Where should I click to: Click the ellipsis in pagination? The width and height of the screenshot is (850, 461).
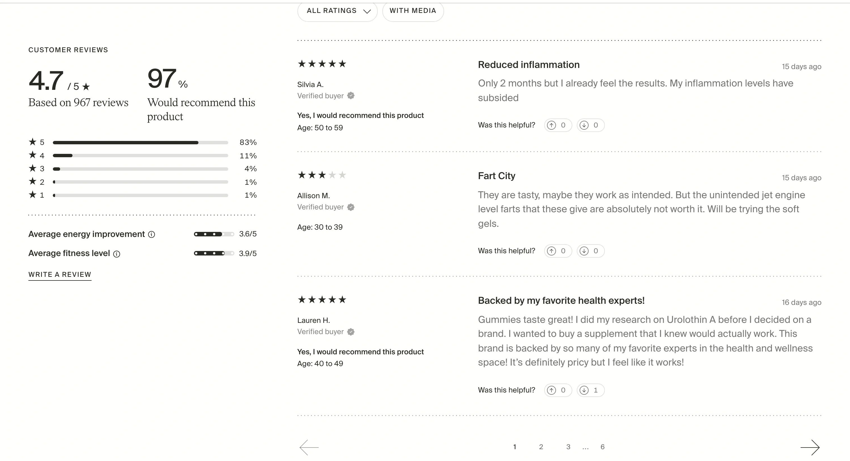point(586,447)
